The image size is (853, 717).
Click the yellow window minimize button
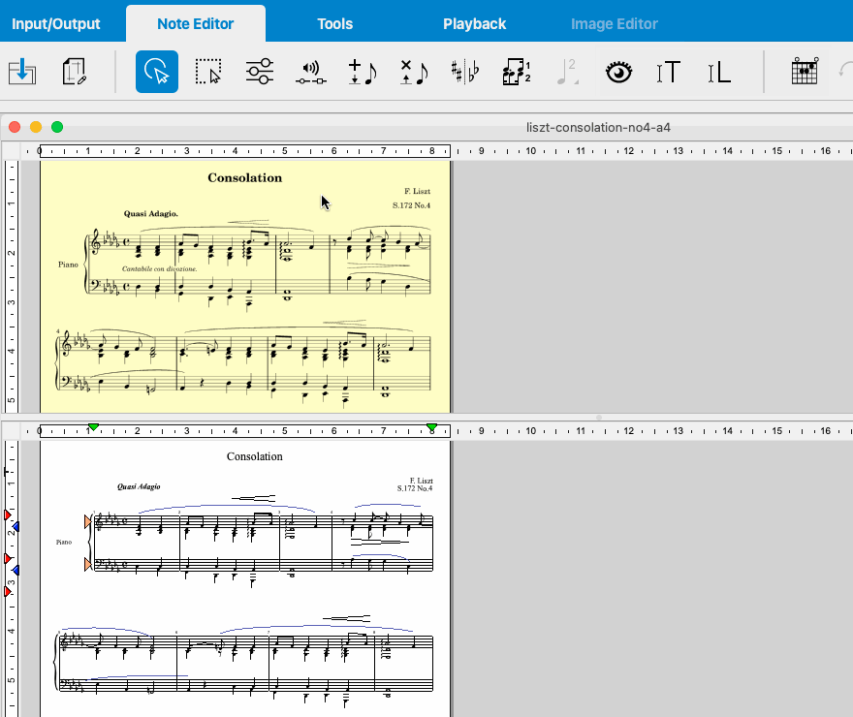pos(36,127)
